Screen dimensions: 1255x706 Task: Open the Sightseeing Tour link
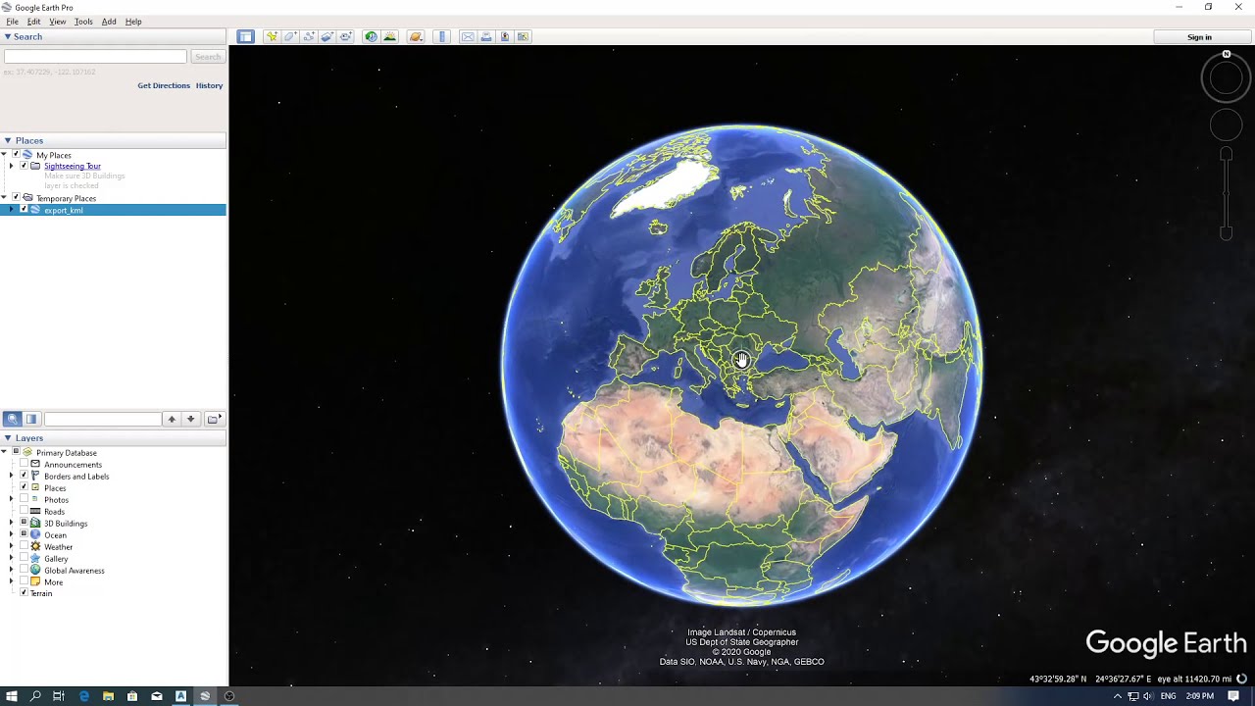[x=73, y=167]
